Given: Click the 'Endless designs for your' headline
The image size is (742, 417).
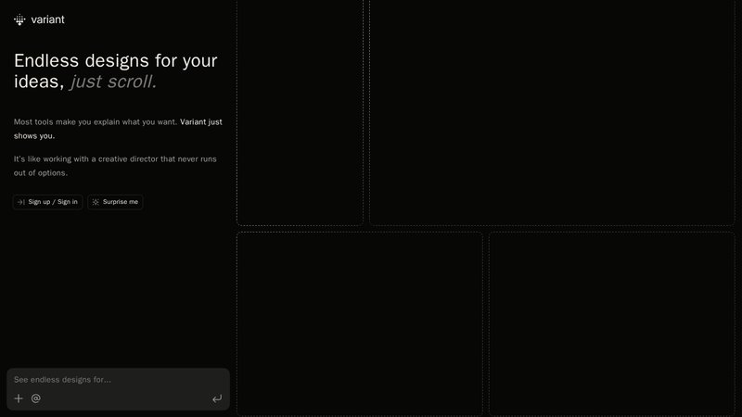Looking at the screenshot, I should pos(116,61).
